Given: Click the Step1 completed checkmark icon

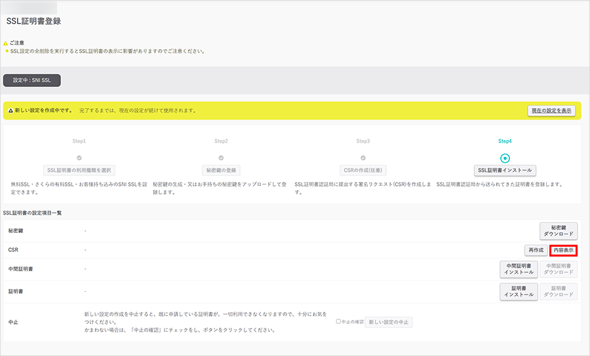Looking at the screenshot, I should [x=79, y=158].
